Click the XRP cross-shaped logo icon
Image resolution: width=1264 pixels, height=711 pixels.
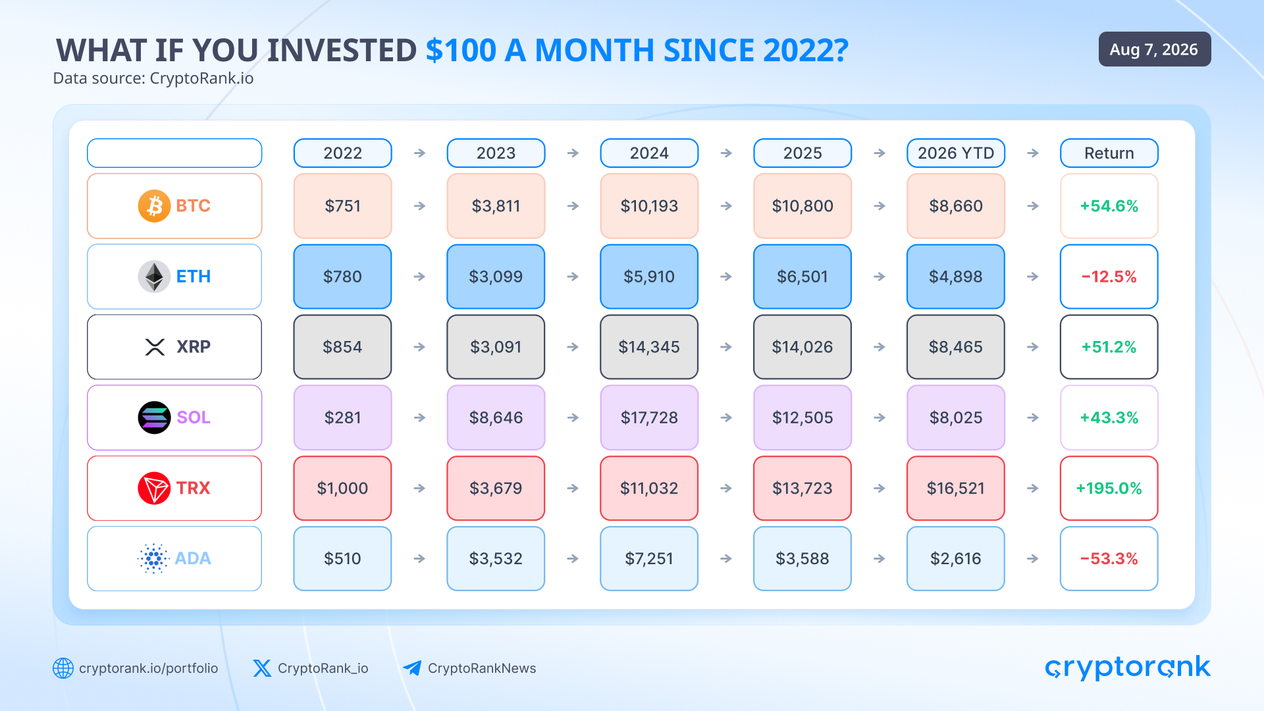[x=155, y=347]
